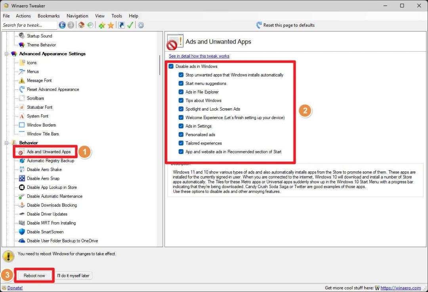Open the Bookmarks menu
428x292 pixels.
coord(49,16)
